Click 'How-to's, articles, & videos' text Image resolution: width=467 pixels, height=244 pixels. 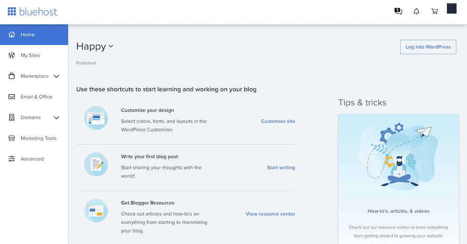pos(398,211)
